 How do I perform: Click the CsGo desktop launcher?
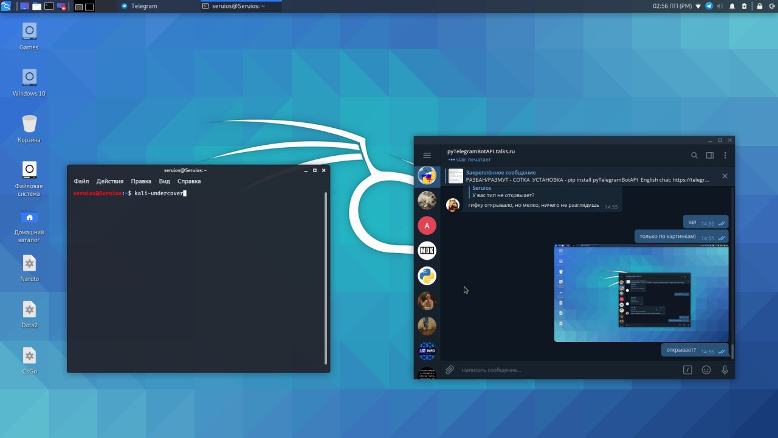pos(29,361)
